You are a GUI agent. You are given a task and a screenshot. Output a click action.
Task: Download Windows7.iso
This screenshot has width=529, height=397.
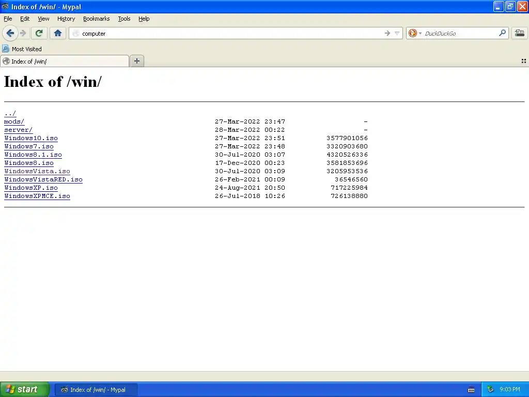coord(29,146)
